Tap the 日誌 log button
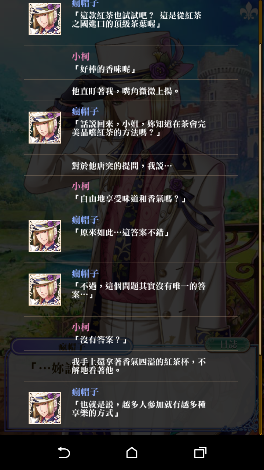Viewport: 264px width, 470px height. pyautogui.click(x=227, y=344)
